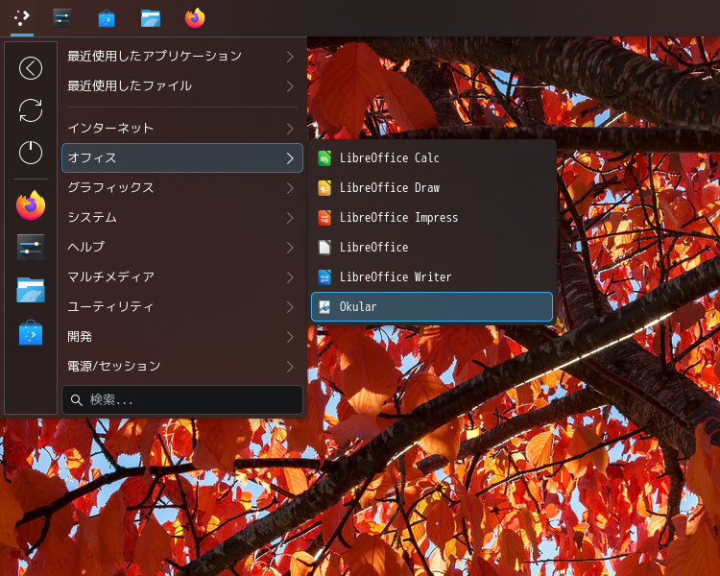Screen dimensions: 720x576
Task: Open the file manager from menu sidebar favorites
Action: 31,289
